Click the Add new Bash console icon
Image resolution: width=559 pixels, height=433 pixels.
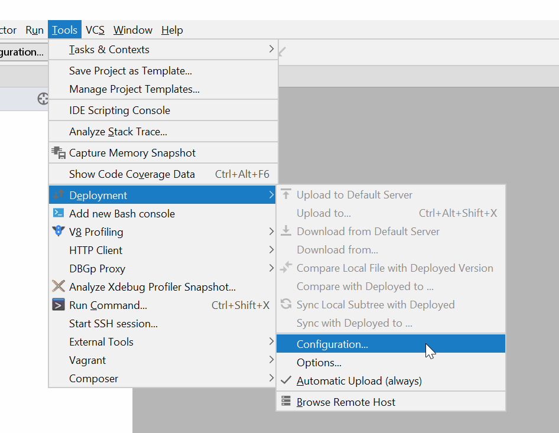pos(58,213)
